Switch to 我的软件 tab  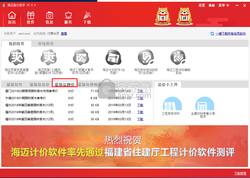pos(17,44)
